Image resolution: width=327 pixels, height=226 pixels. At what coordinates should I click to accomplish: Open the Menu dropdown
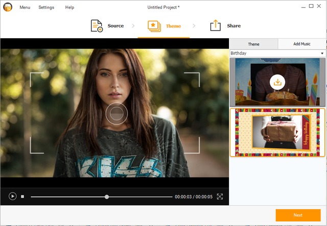pyautogui.click(x=25, y=7)
